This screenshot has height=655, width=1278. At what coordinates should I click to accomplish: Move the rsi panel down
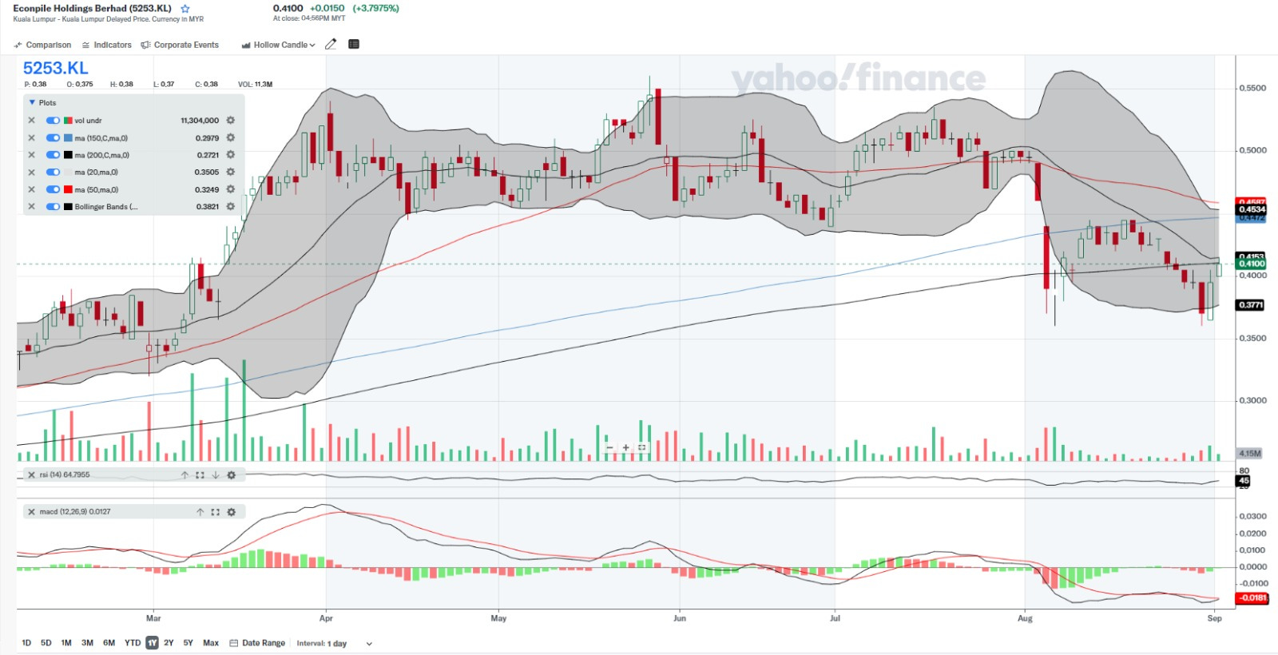click(215, 475)
